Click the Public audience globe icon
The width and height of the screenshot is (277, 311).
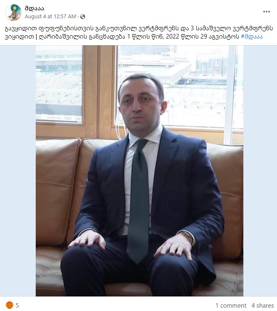click(83, 17)
